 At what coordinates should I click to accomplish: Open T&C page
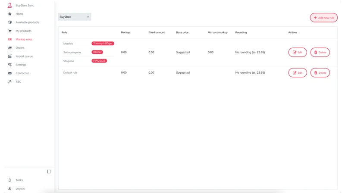[x=18, y=81]
